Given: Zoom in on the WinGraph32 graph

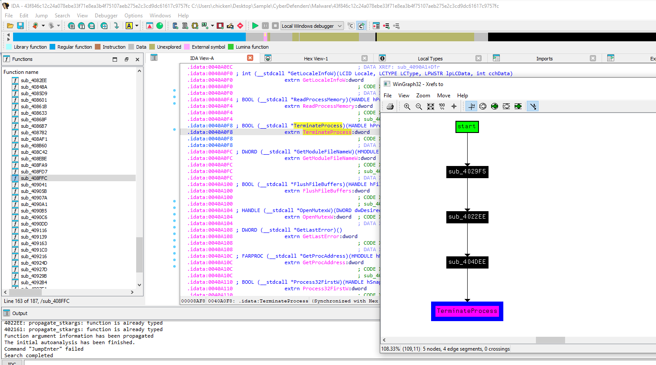Looking at the screenshot, I should pos(407,106).
